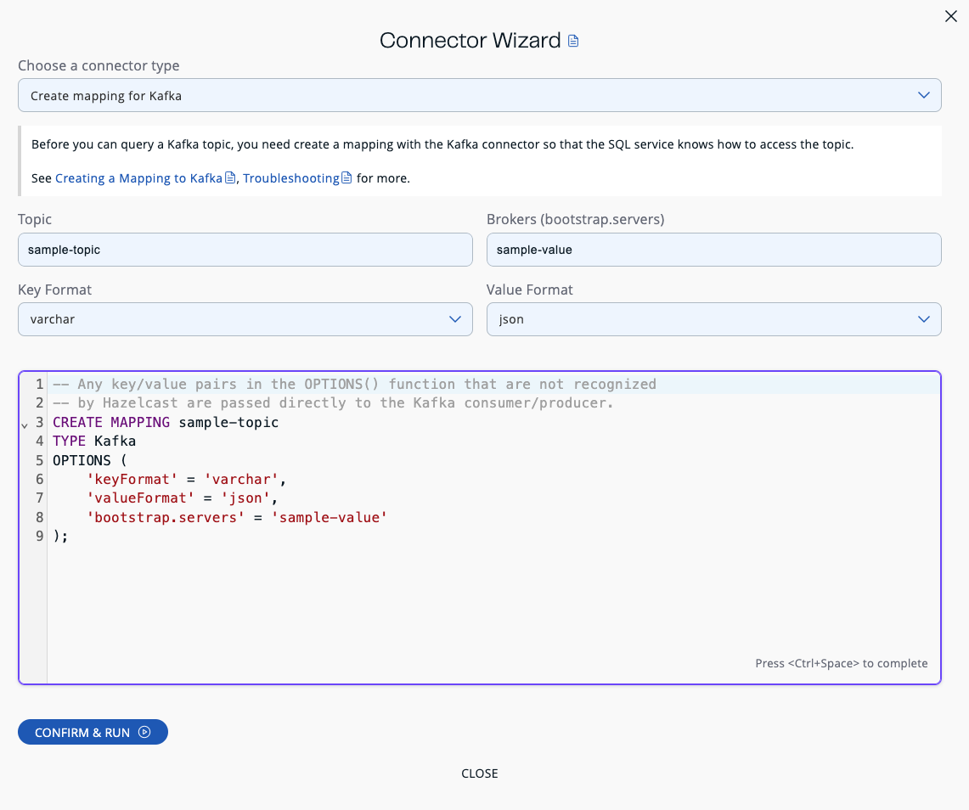Click inside the Topic input field

tap(245, 250)
